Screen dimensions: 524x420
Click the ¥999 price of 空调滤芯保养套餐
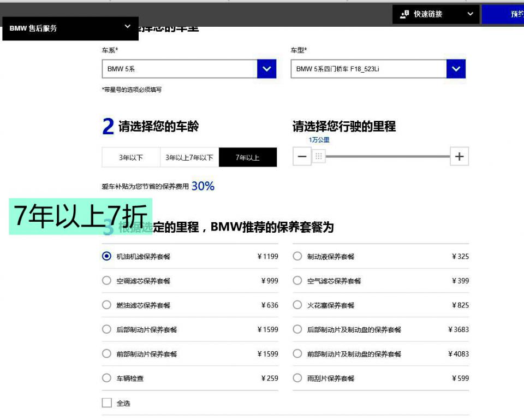click(270, 281)
